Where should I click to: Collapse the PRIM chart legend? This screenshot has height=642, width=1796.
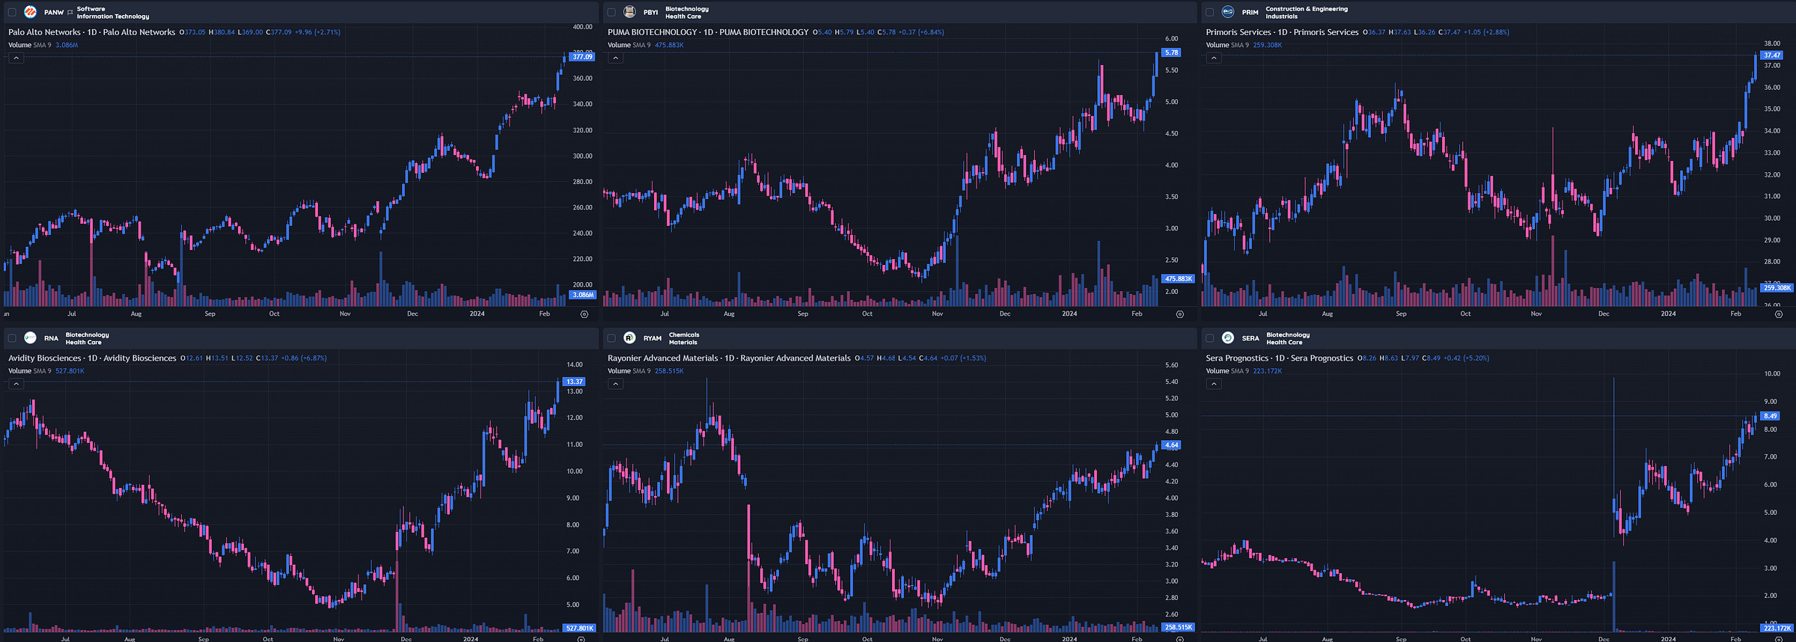pyautogui.click(x=1214, y=58)
